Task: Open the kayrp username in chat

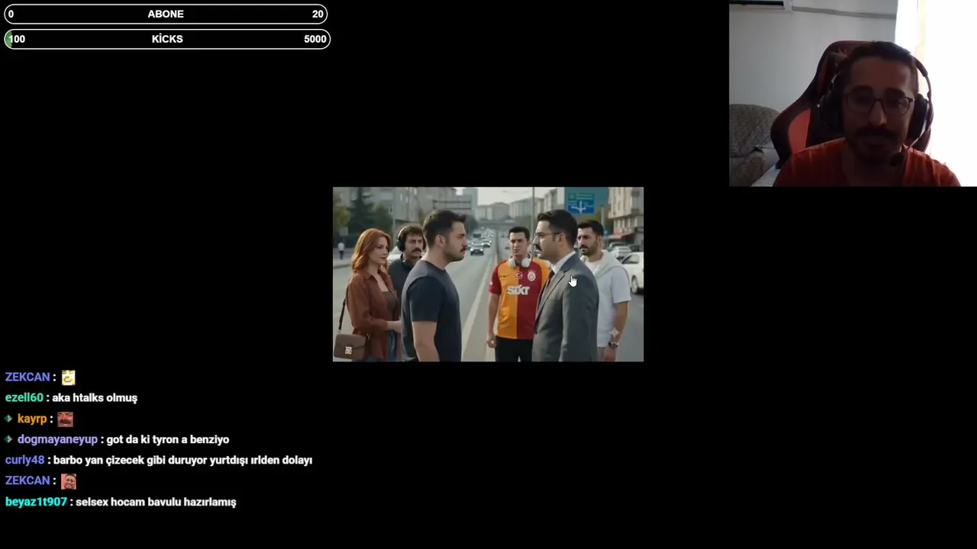Action: coord(32,419)
